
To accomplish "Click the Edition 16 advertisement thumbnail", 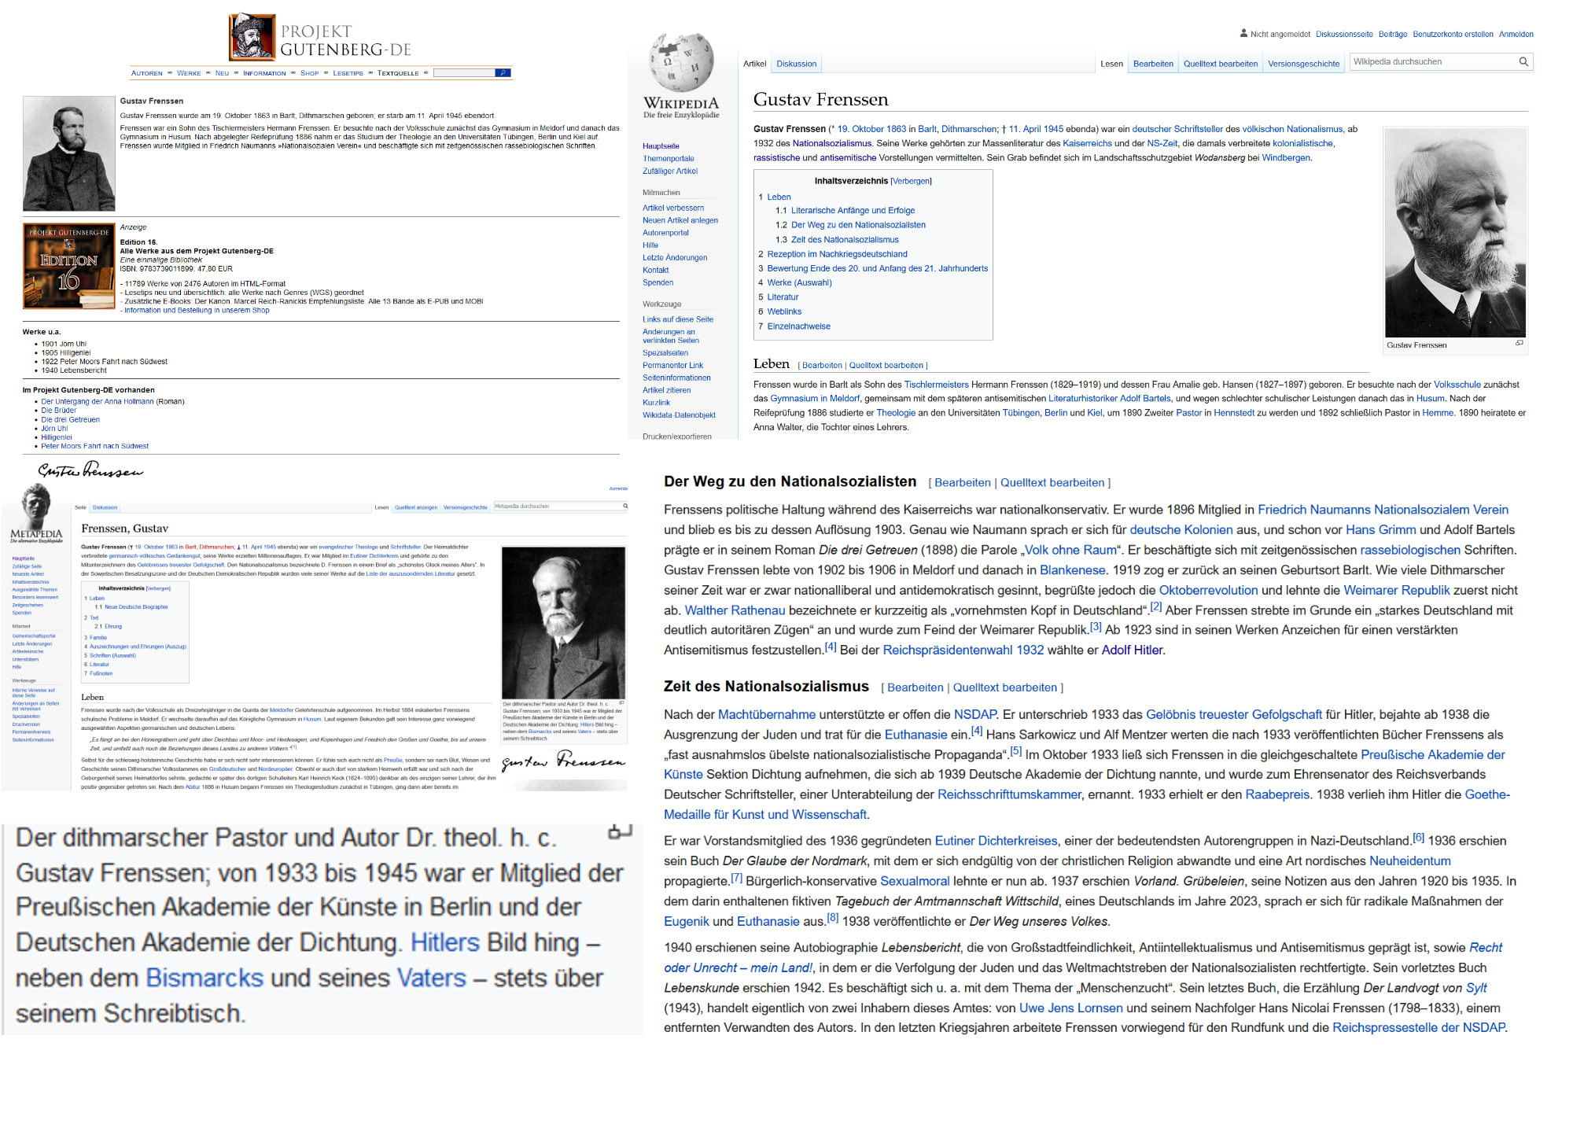I will [x=69, y=266].
